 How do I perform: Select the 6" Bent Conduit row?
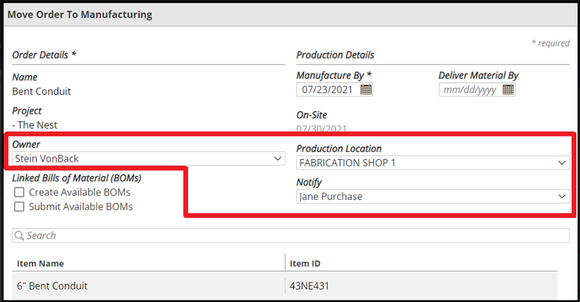click(51, 286)
